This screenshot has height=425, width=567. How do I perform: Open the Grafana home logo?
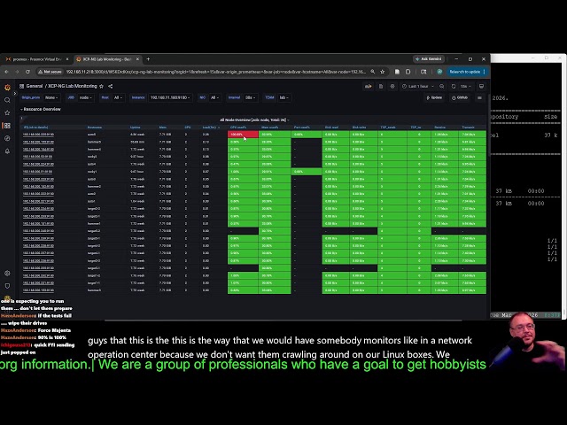7,87
